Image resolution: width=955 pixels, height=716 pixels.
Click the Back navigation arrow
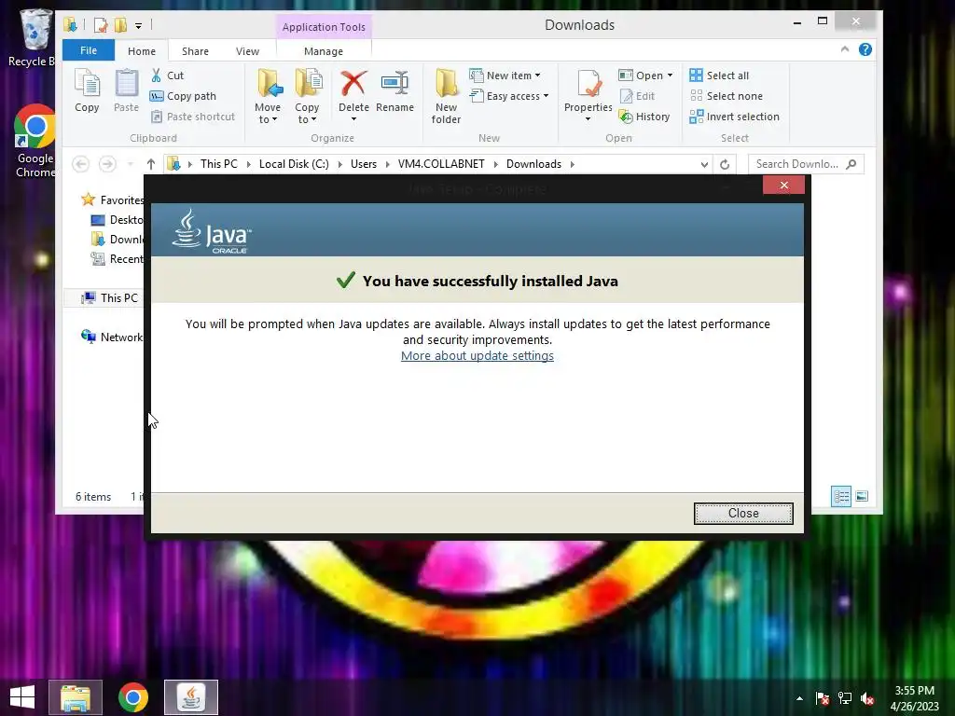pos(80,164)
